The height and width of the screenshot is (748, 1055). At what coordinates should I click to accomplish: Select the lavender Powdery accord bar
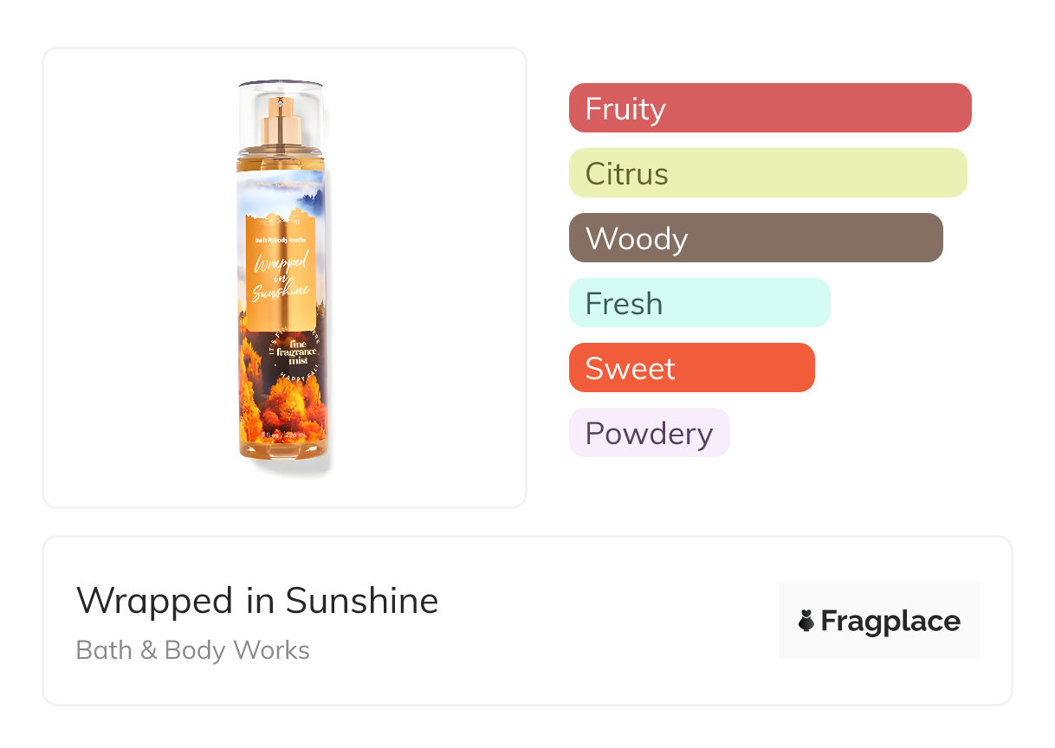(x=649, y=433)
